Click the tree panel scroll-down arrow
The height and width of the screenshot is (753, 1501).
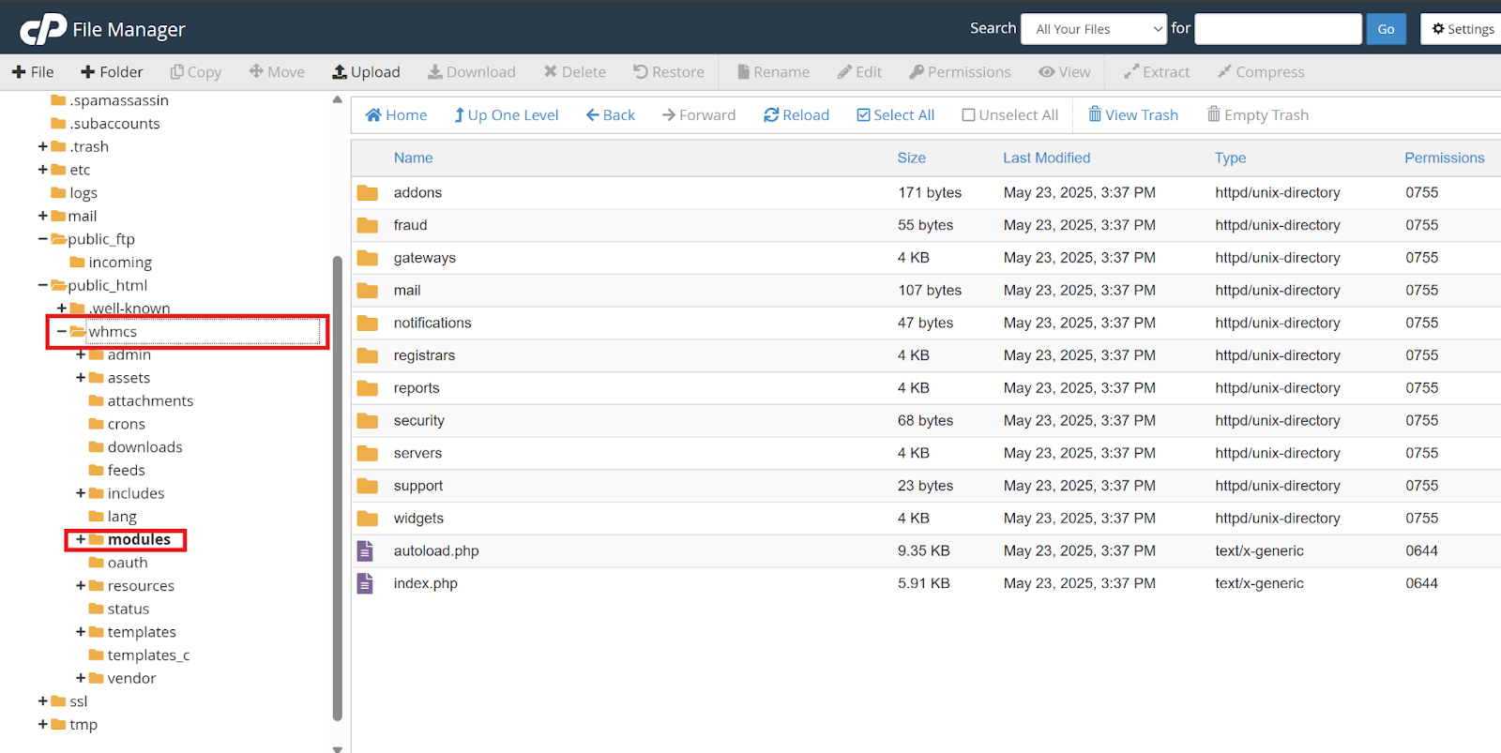point(337,748)
